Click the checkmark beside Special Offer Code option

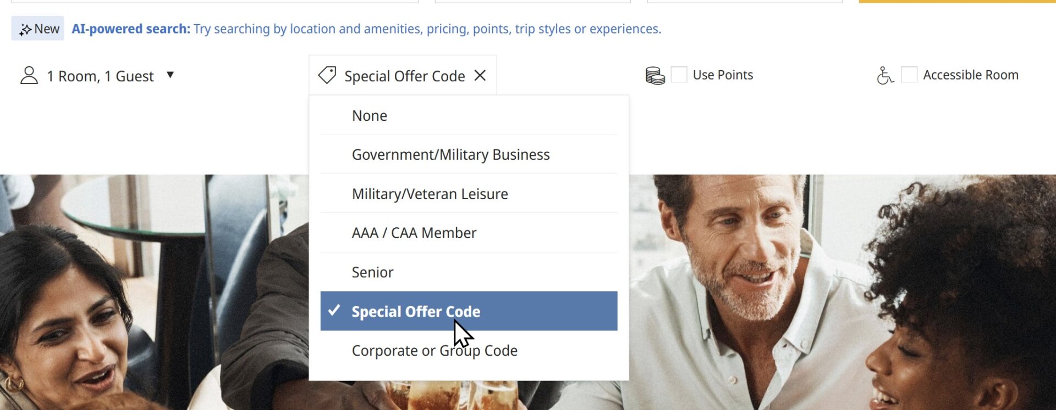pyautogui.click(x=333, y=311)
